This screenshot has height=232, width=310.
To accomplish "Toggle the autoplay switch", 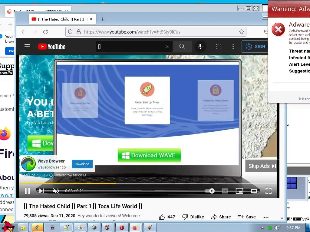I will pyautogui.click(x=209, y=191).
